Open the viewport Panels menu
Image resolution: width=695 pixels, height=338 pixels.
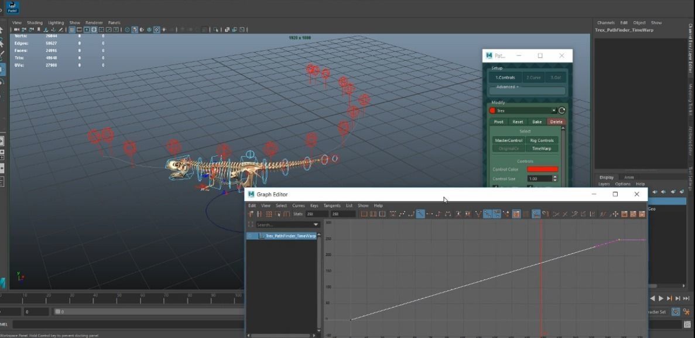click(x=114, y=23)
